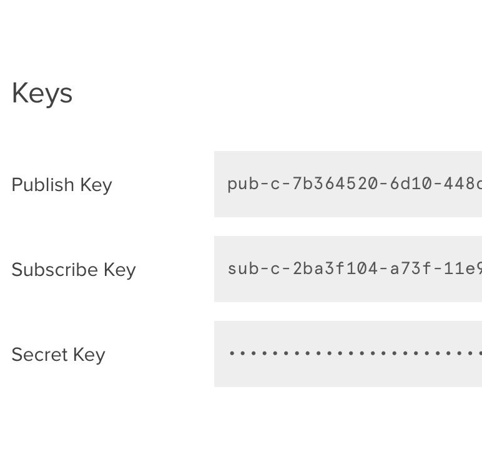This screenshot has height=452, width=482.
Task: Click the Secret Key label
Action: (58, 355)
